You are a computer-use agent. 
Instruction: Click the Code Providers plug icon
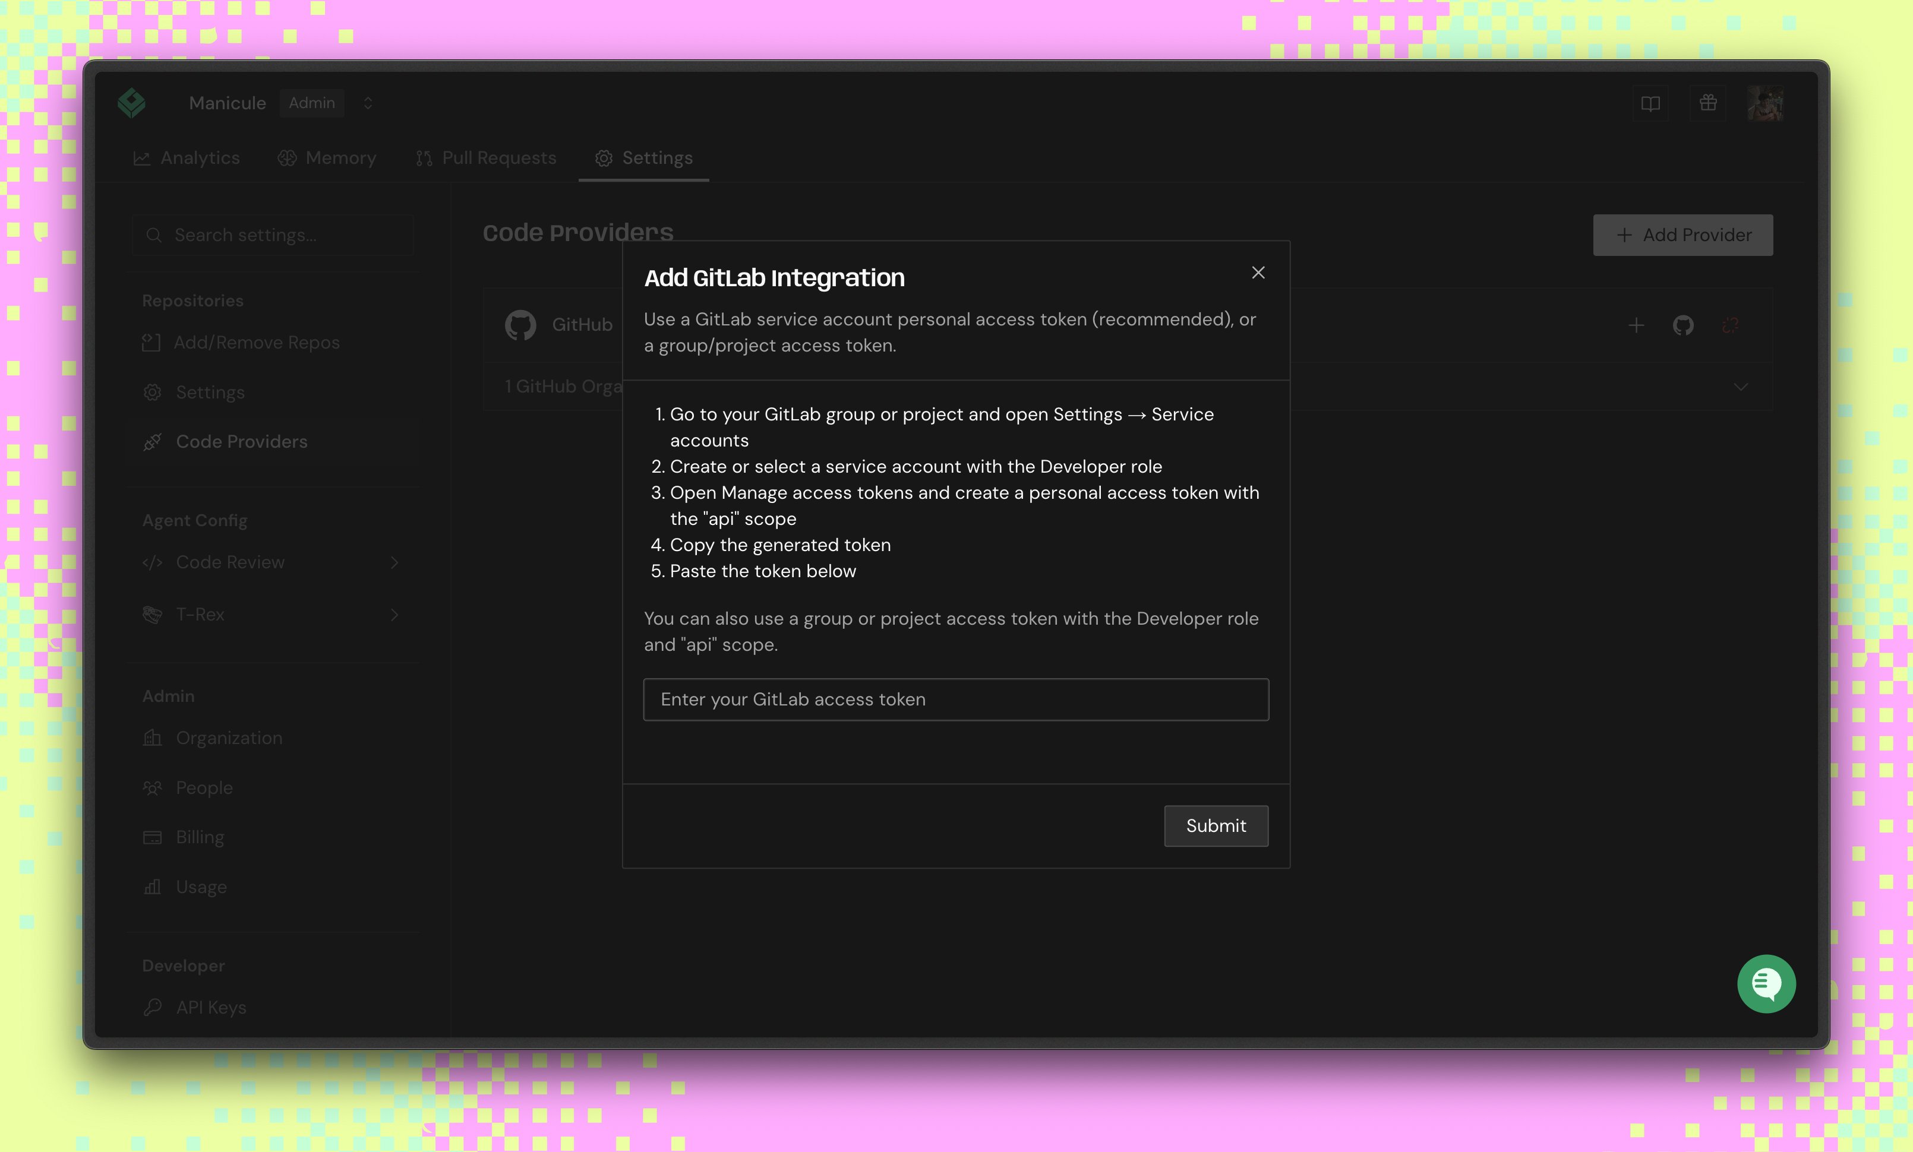[153, 441]
